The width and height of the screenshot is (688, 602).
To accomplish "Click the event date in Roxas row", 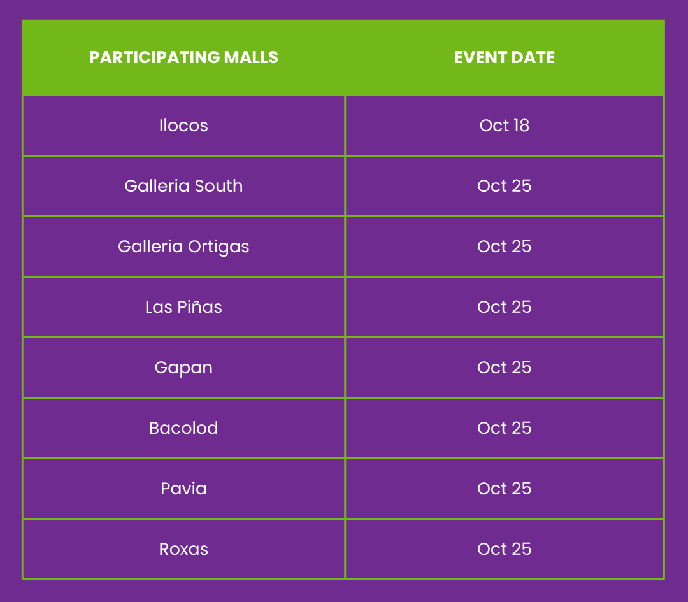I will click(x=504, y=549).
